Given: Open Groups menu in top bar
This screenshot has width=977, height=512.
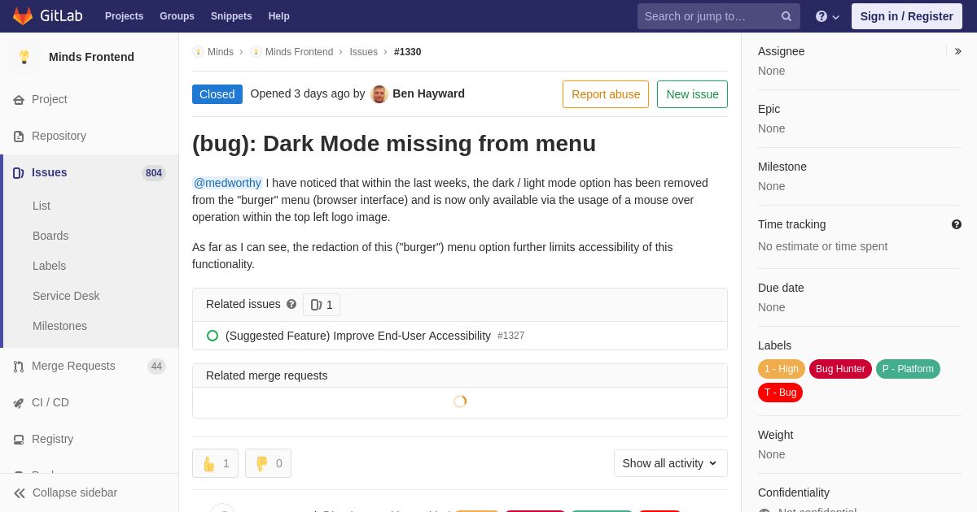Looking at the screenshot, I should click(x=177, y=16).
